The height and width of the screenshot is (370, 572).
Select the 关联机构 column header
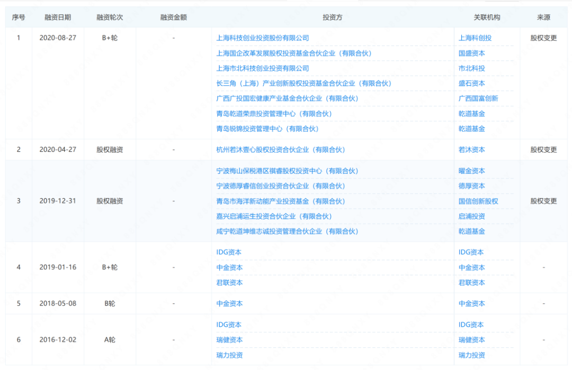487,17
